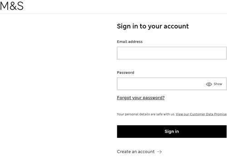Follow the Create an account link text
227x167 pixels.
click(136, 152)
